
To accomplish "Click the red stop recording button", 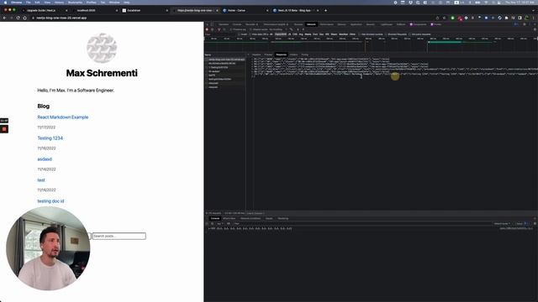I will tap(4, 129).
